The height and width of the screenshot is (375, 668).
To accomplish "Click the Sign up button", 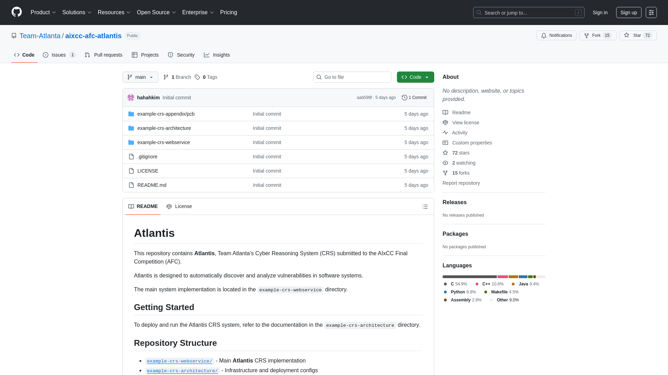I will pyautogui.click(x=629, y=12).
